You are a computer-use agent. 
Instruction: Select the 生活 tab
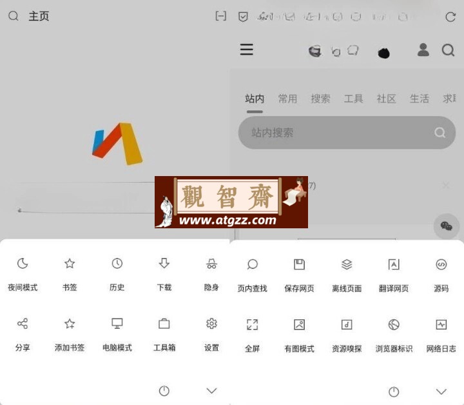420,99
